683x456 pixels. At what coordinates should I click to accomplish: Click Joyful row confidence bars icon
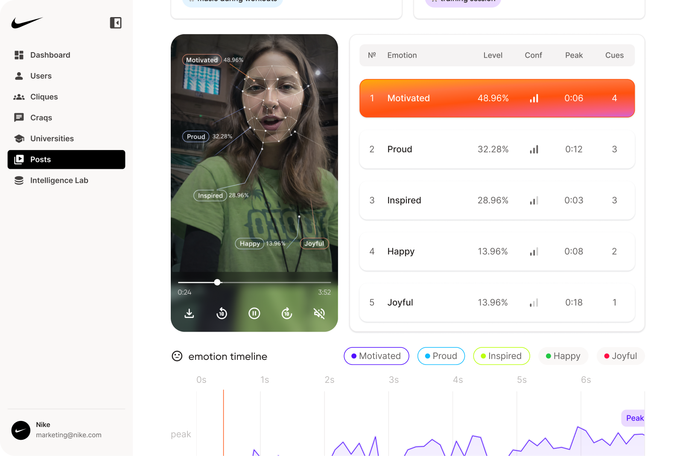point(534,303)
